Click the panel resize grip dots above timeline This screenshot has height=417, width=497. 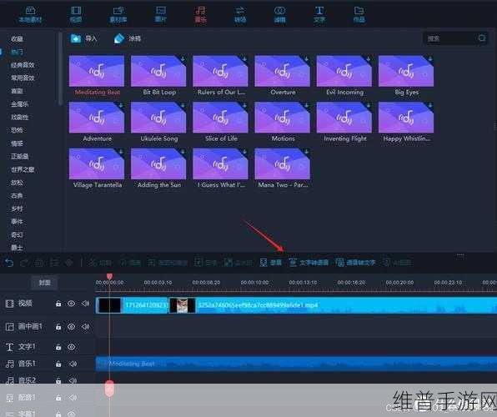460,255
